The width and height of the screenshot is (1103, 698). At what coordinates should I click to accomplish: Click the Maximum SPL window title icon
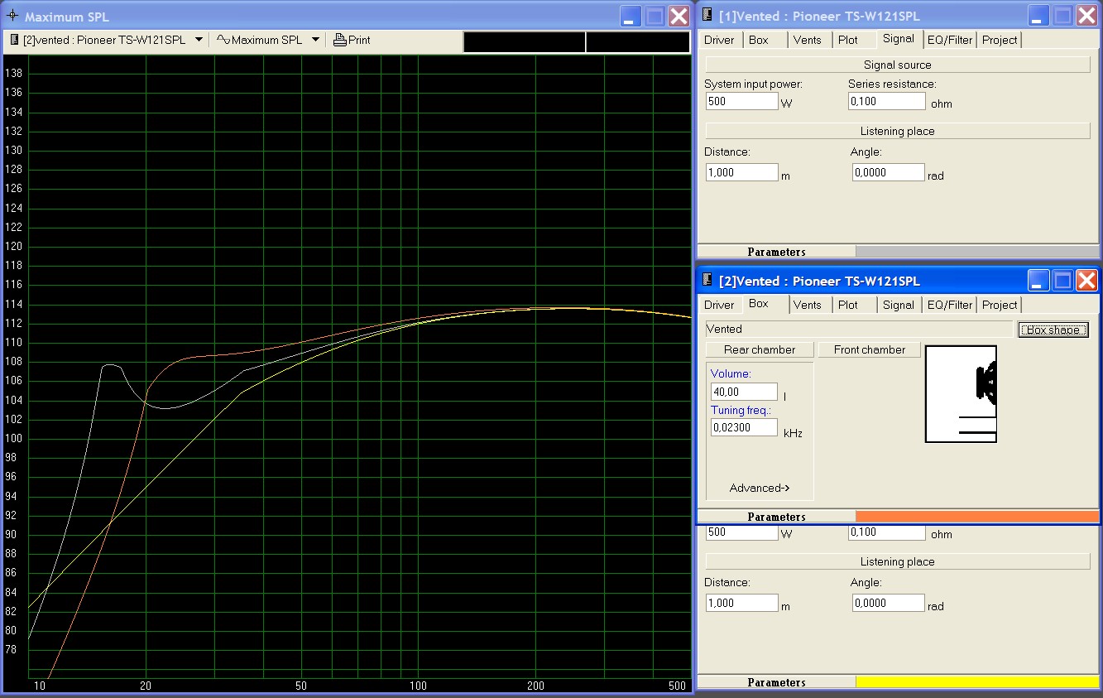coord(12,16)
